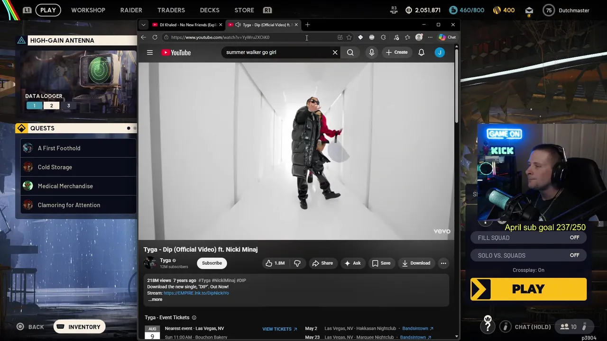Select Data Logger level 1
Viewport: 607px width, 341px height.
[34, 106]
